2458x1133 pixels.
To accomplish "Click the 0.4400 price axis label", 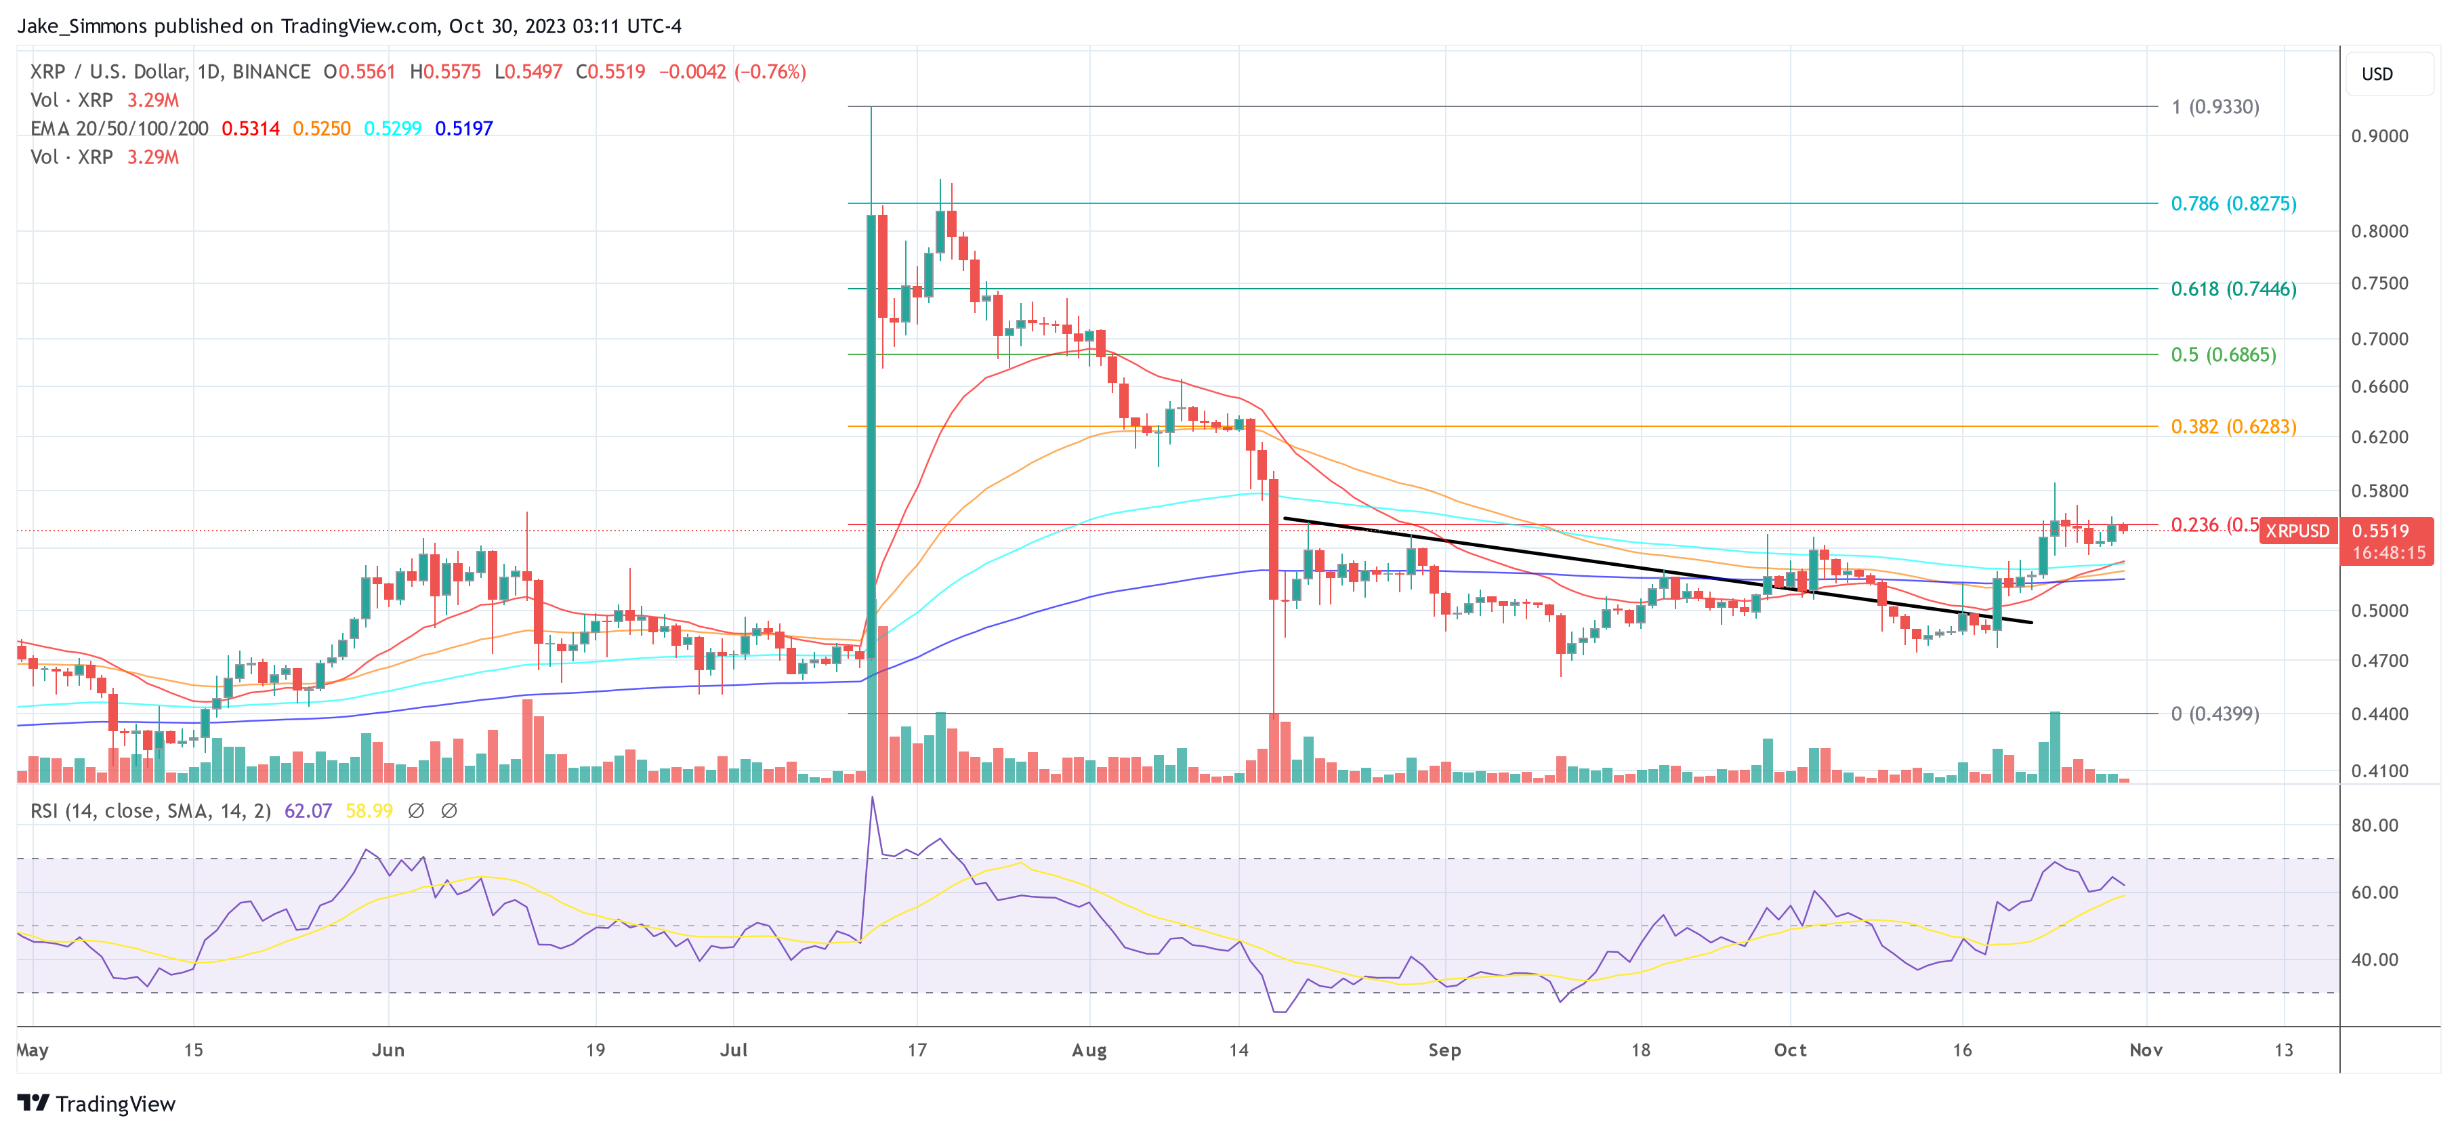I will click(2379, 714).
